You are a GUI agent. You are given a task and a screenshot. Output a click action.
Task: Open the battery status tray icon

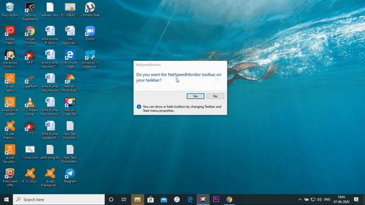[306, 199]
